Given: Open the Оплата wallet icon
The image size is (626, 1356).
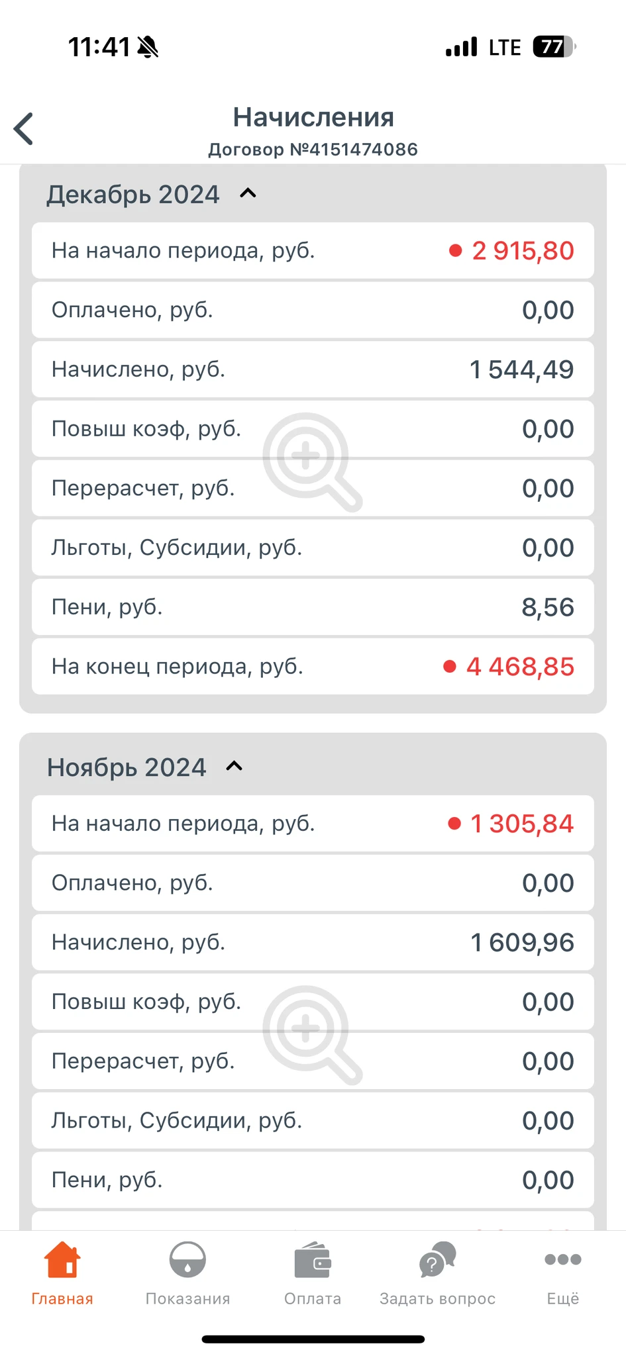Looking at the screenshot, I should tap(313, 1260).
